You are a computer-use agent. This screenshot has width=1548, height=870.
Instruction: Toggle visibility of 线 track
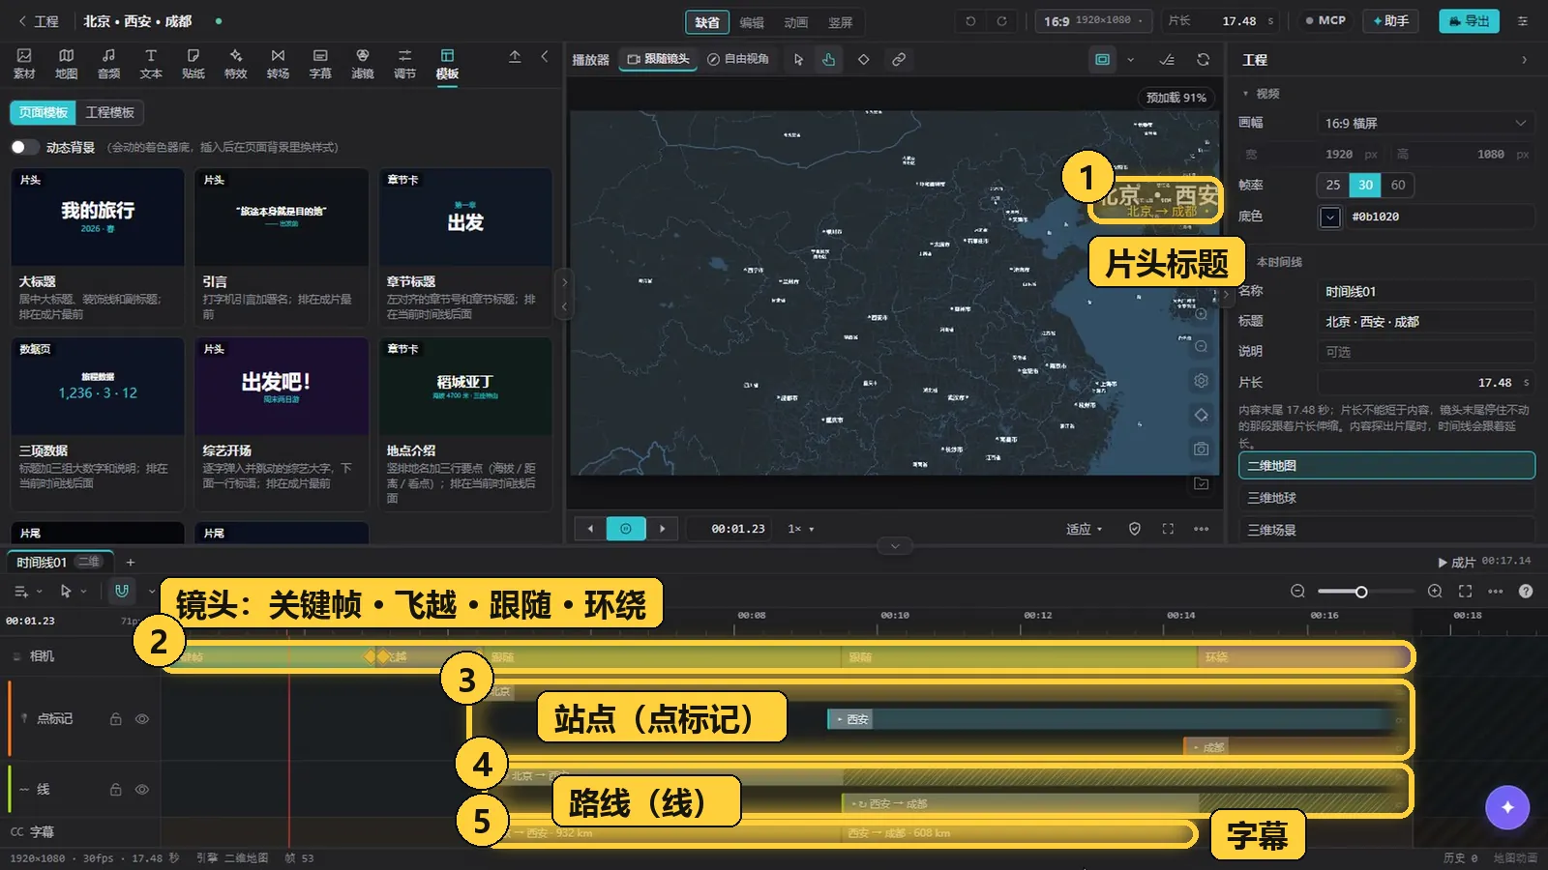coord(142,789)
